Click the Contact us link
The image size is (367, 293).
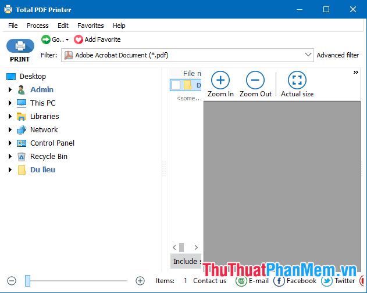pyautogui.click(x=210, y=281)
